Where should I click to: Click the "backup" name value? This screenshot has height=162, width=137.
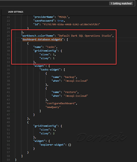[x=70, y=77]
